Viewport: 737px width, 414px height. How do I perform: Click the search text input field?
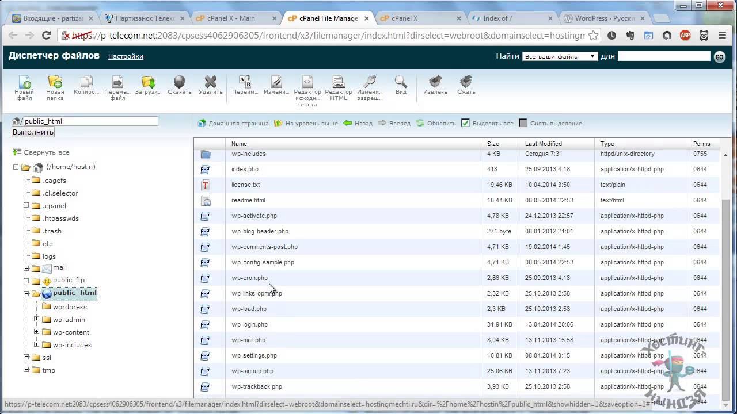click(663, 56)
